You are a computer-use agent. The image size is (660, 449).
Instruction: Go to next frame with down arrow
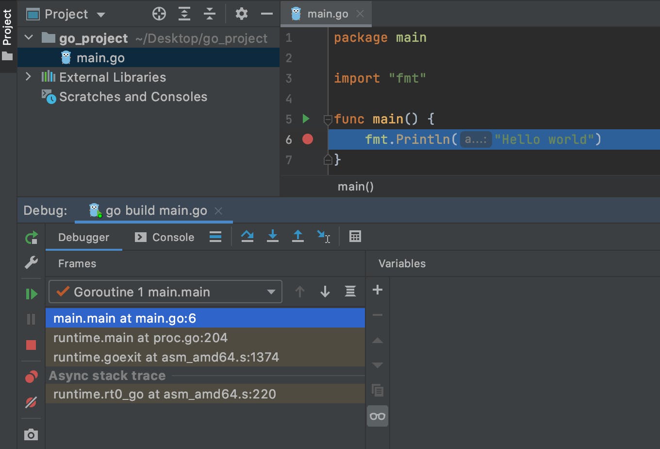pos(325,292)
